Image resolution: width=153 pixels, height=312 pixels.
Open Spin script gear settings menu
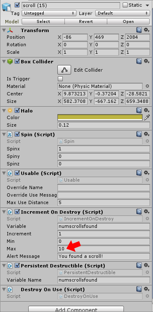147,134
